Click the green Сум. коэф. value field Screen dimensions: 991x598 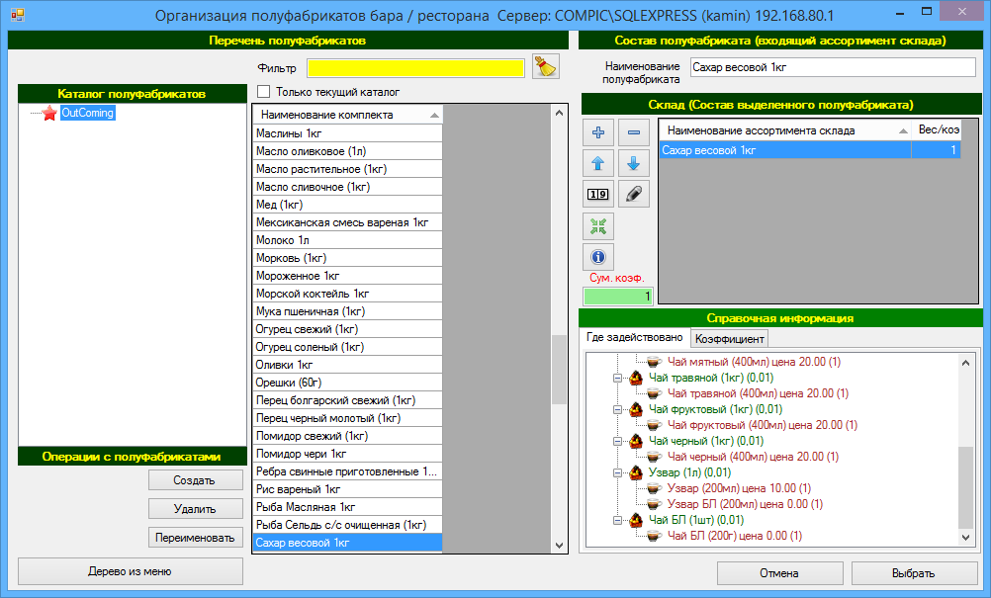coord(617,296)
